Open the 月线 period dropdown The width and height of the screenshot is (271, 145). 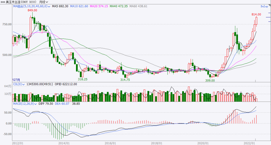44,2
